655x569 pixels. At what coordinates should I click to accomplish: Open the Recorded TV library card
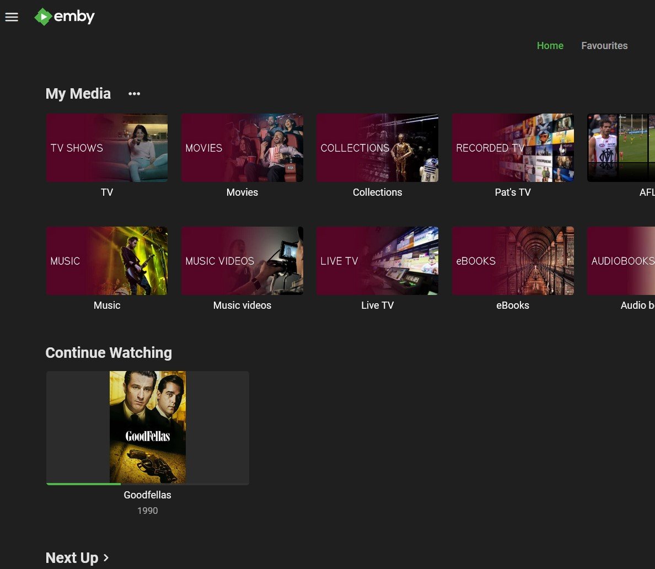tap(513, 147)
